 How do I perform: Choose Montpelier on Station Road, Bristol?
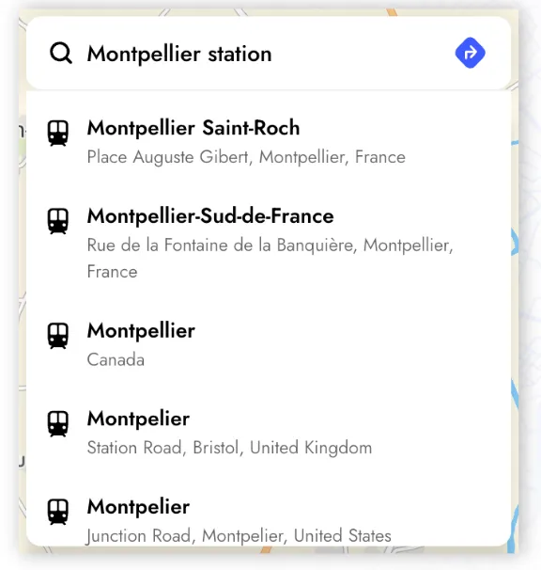[269, 433]
